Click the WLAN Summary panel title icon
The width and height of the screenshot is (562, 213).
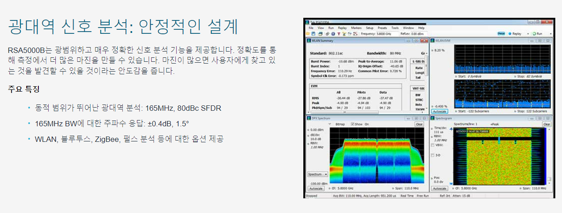tap(309, 40)
